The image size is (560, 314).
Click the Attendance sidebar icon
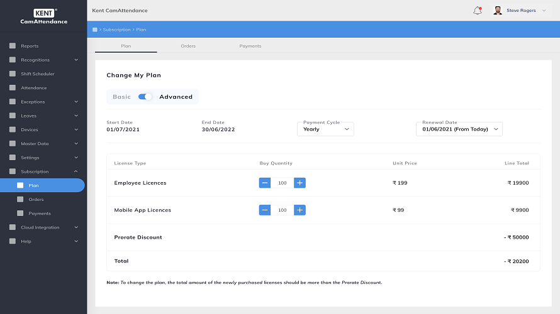(x=13, y=88)
